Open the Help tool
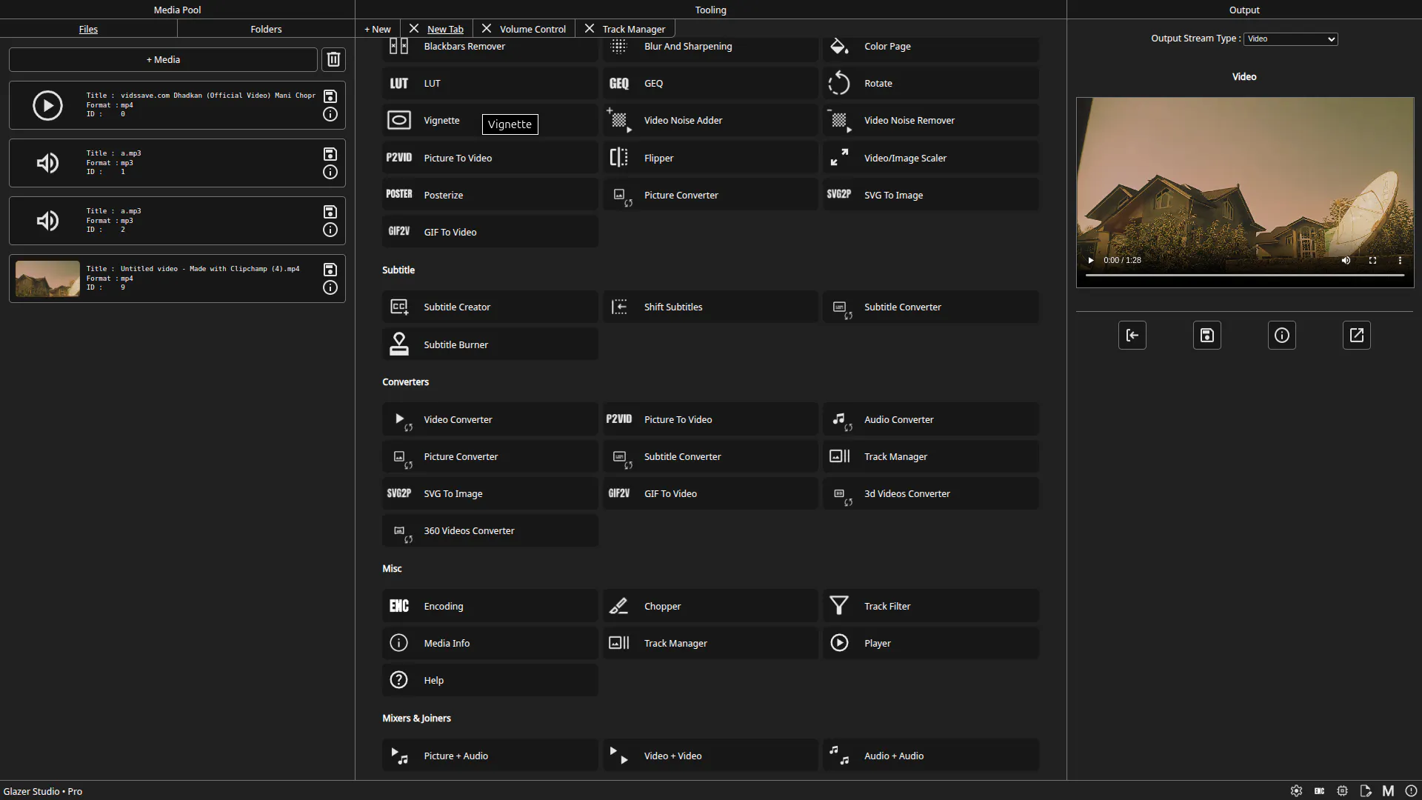This screenshot has width=1422, height=800. pos(490,680)
